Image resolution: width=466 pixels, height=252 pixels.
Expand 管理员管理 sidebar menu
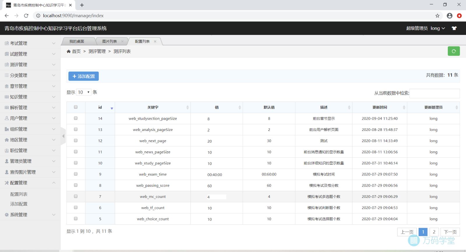30,161
